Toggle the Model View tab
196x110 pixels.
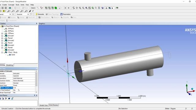click(x=43, y=105)
